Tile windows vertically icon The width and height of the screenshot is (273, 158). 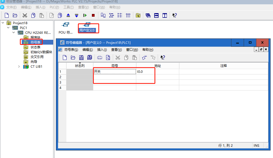[165, 15]
